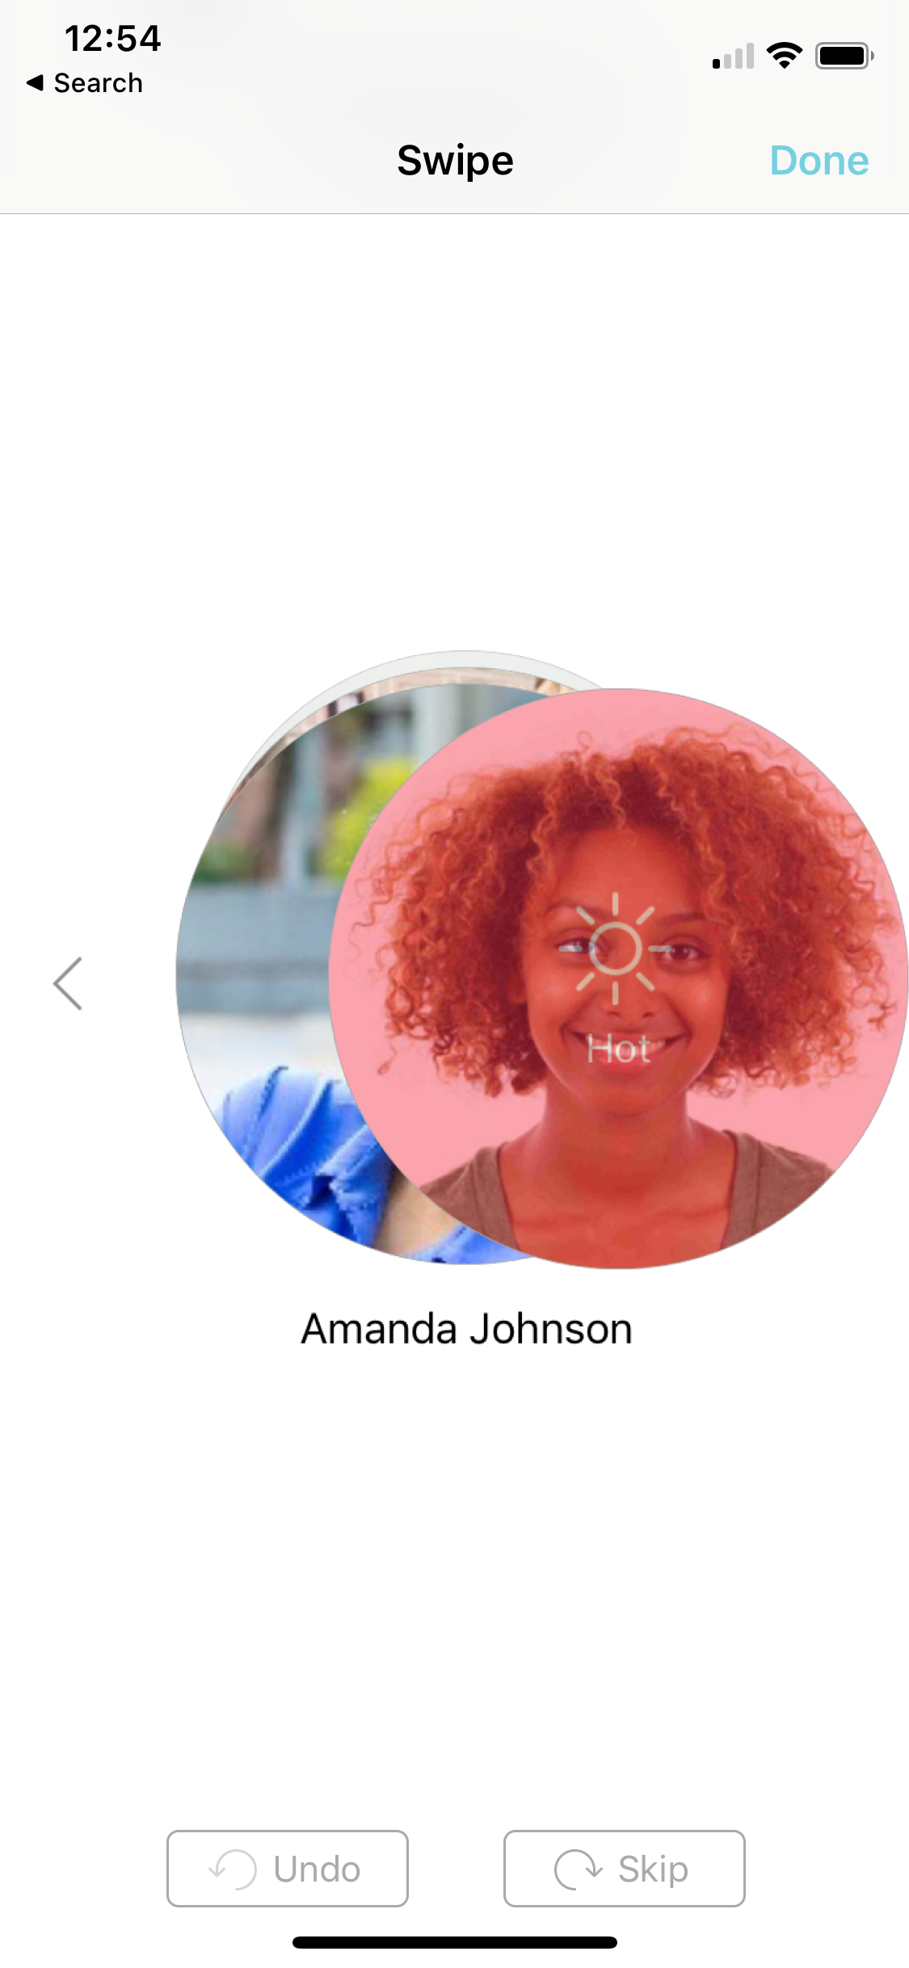
Task: Tap the black home indicator bar
Action: (x=455, y=1942)
